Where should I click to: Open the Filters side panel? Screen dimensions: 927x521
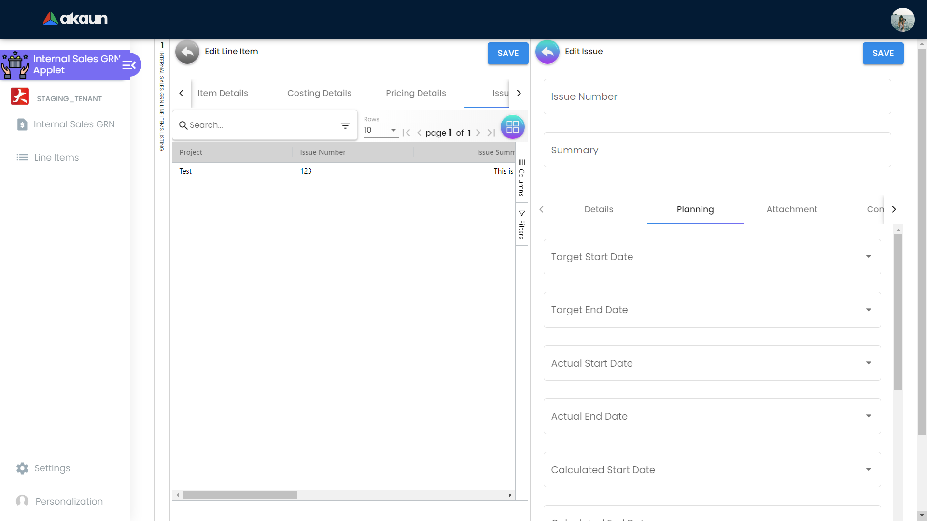pos(521,225)
